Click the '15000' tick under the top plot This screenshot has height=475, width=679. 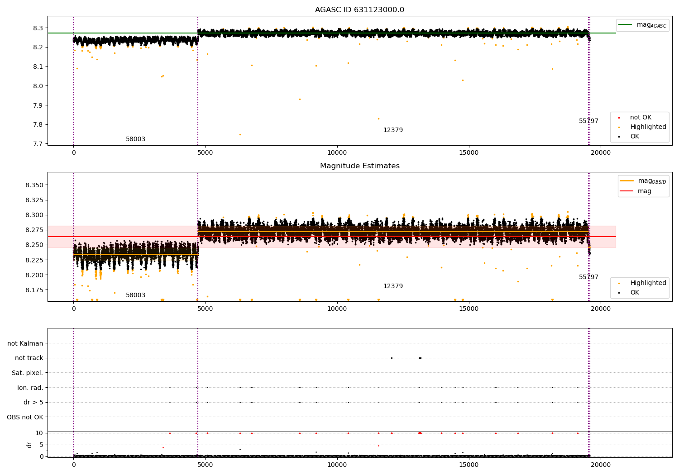pos(469,153)
